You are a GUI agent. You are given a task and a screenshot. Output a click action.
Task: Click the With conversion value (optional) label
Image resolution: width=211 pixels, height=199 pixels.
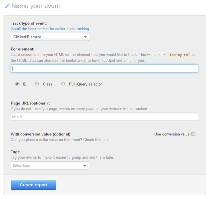click(41, 134)
